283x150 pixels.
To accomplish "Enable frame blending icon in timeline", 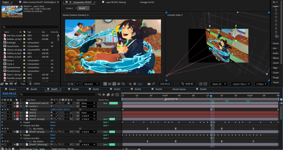I will click(x=108, y=95).
